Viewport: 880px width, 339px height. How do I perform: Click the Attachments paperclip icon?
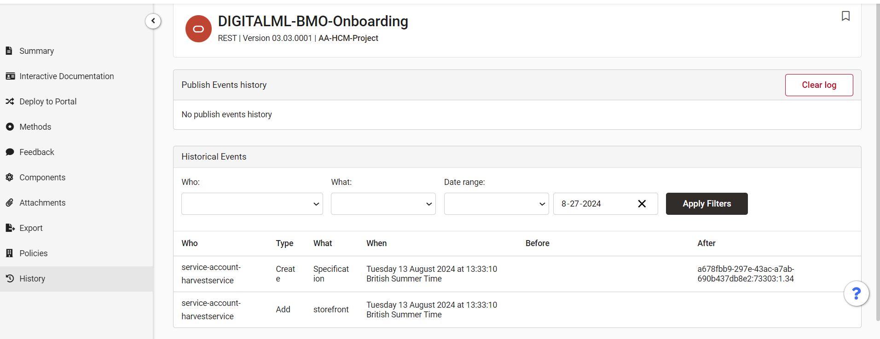10,202
